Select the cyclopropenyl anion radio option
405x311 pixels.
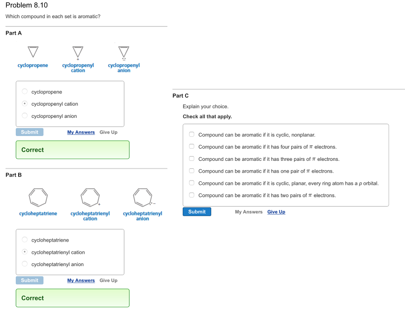click(x=25, y=116)
